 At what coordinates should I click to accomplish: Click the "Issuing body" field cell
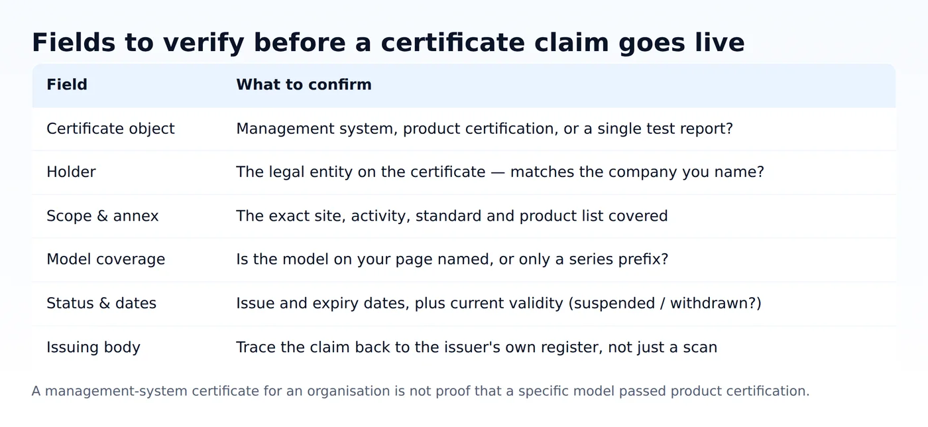pyautogui.click(x=93, y=347)
